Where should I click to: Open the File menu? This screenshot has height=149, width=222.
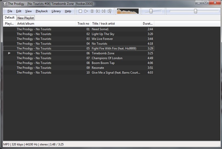click(10, 11)
